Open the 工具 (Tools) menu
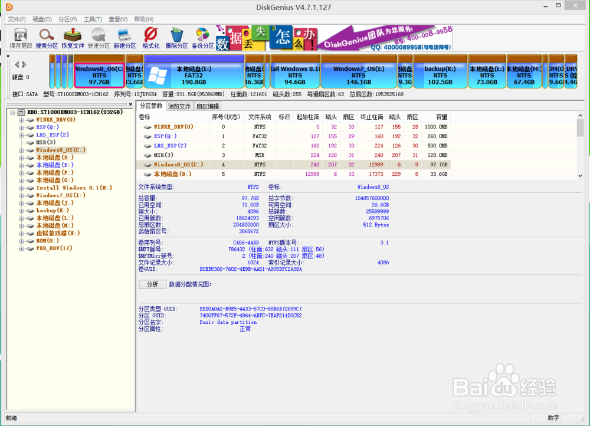 [x=92, y=19]
